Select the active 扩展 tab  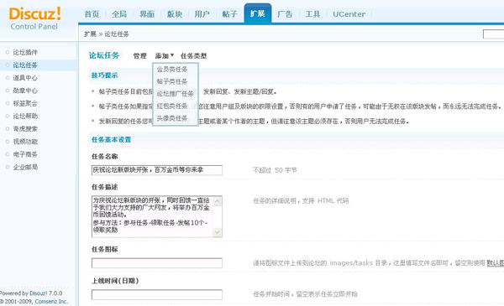click(x=258, y=13)
